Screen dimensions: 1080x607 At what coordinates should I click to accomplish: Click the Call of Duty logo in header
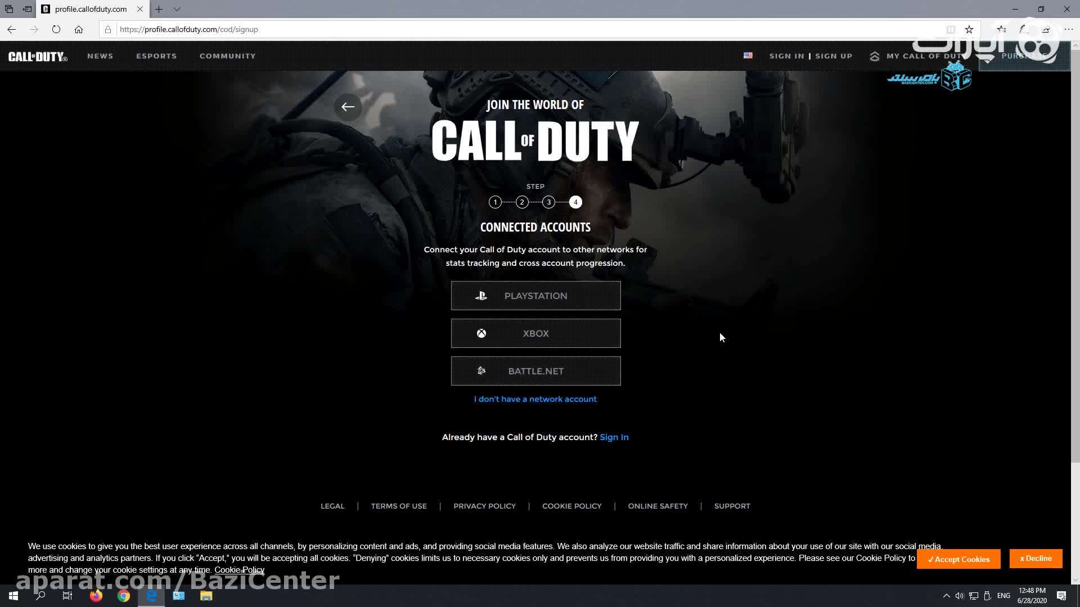(x=38, y=56)
